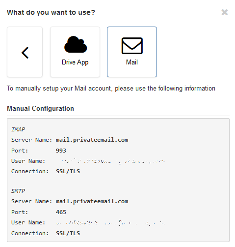235x247 pixels.
Task: Select the IMAP server name mail.privateemail.com
Action: pyautogui.click(x=92, y=140)
